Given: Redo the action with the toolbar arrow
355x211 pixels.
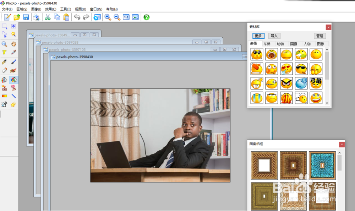Looking at the screenshot, I should point(86,17).
